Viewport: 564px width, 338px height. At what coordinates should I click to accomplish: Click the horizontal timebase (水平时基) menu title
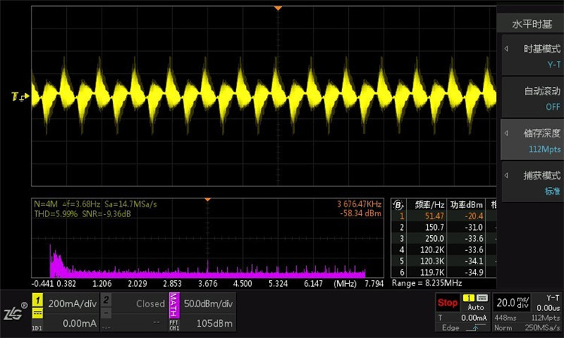532,24
